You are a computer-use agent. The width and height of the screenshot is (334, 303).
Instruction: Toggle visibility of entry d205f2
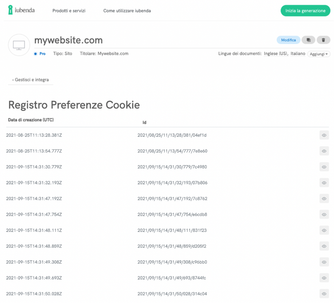coord(324,246)
